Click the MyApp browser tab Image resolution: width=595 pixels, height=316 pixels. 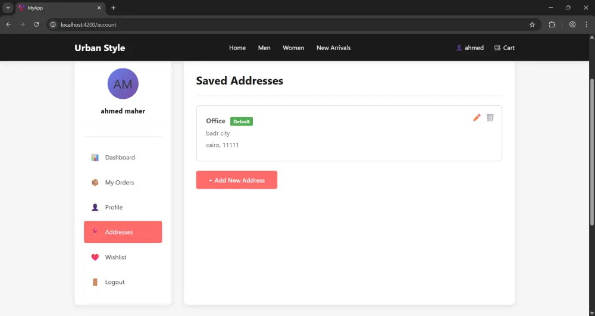[x=61, y=8]
